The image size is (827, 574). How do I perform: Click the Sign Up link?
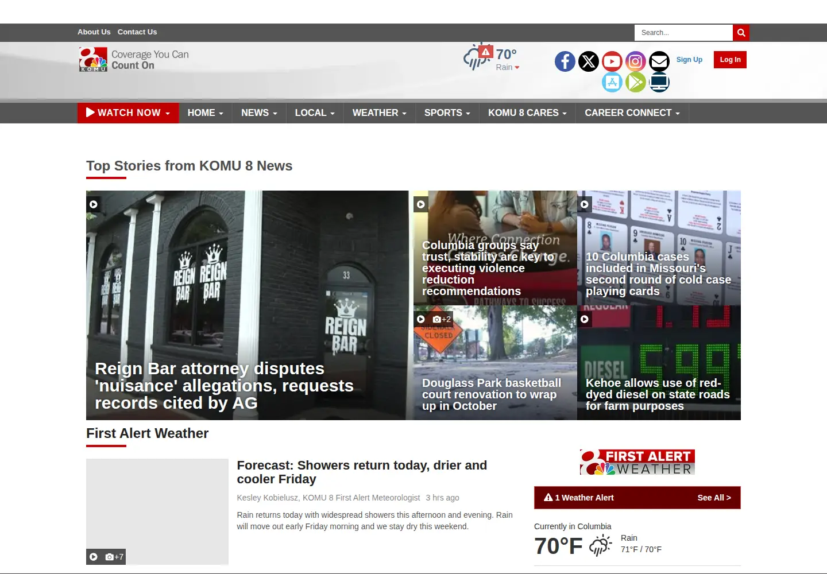click(x=689, y=60)
